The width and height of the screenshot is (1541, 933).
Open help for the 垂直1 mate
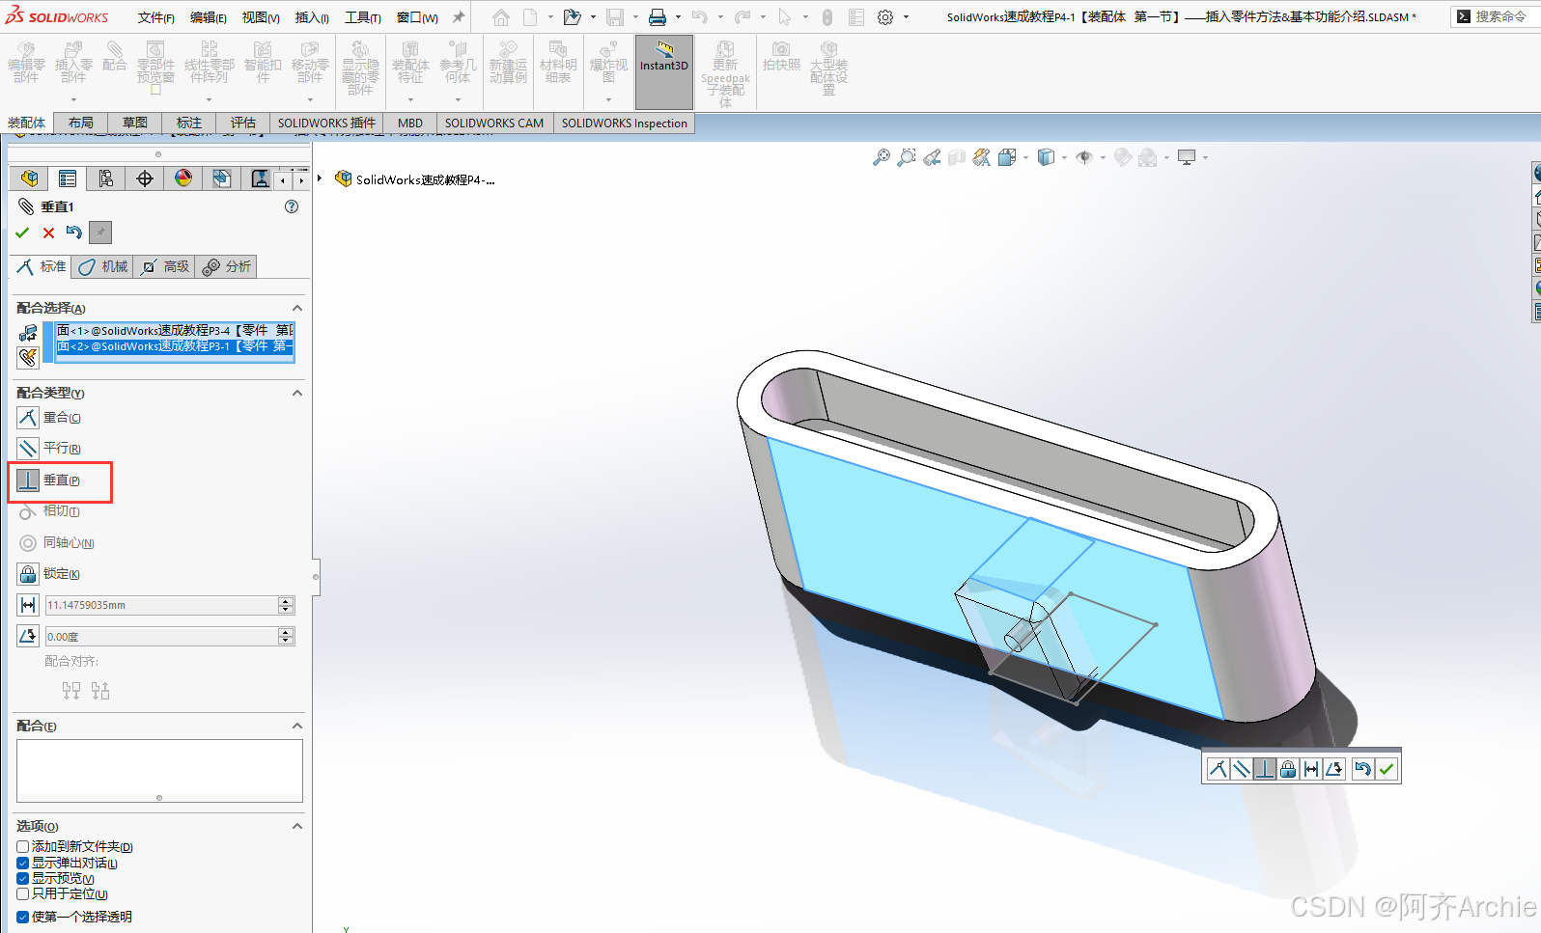click(x=292, y=206)
